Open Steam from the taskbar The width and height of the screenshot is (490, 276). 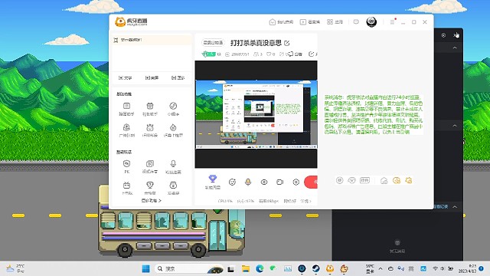(x=316, y=268)
